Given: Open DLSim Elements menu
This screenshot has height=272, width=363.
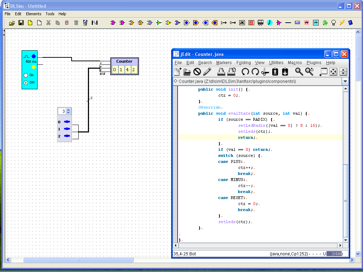Looking at the screenshot, I should [34, 14].
